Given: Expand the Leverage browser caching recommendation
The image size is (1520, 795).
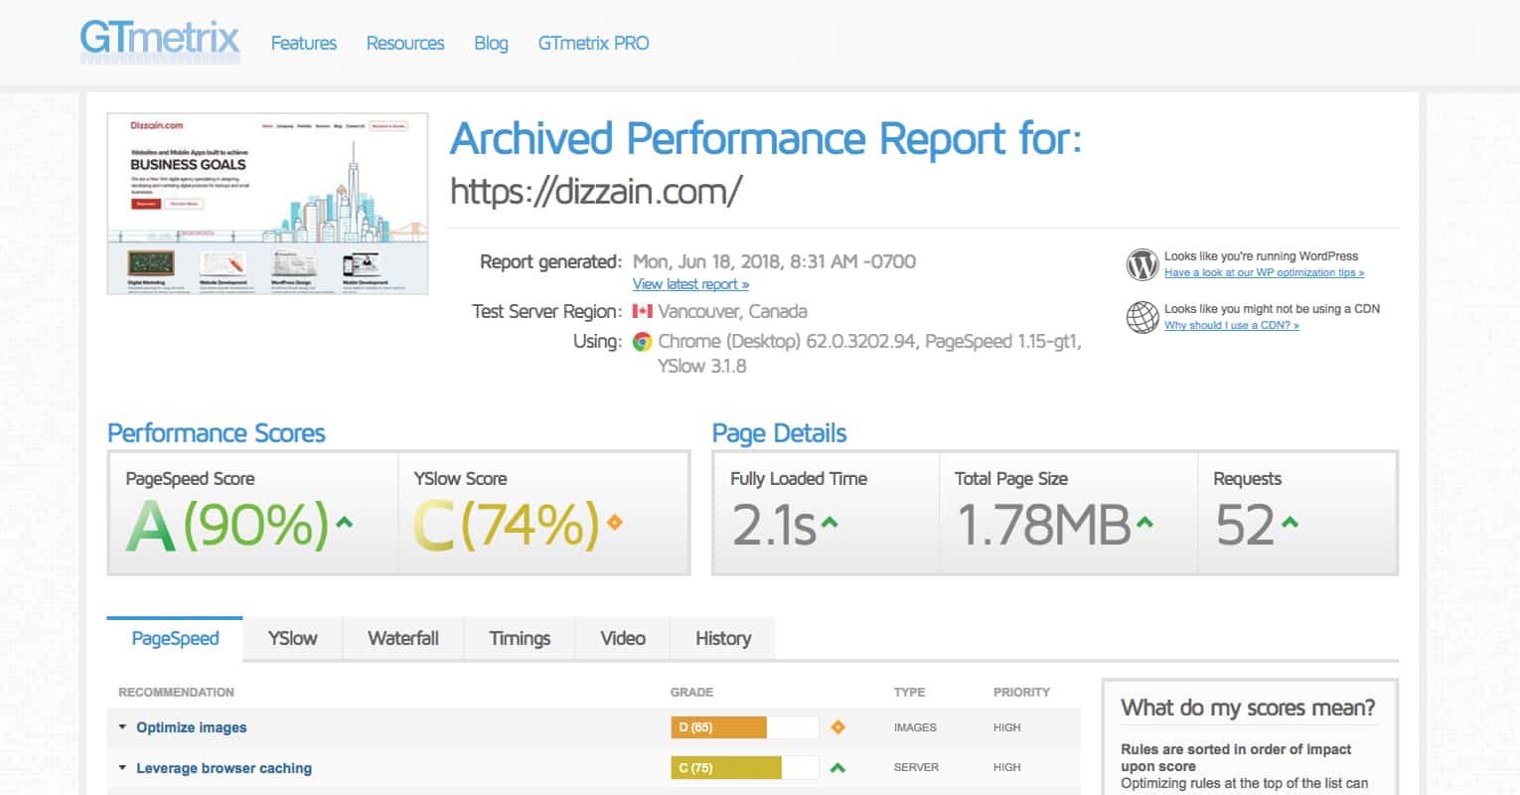Looking at the screenshot, I should point(122,767).
